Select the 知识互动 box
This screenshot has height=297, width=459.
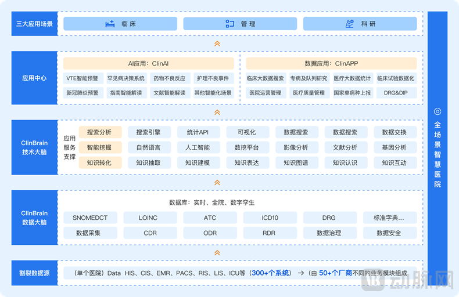point(395,162)
